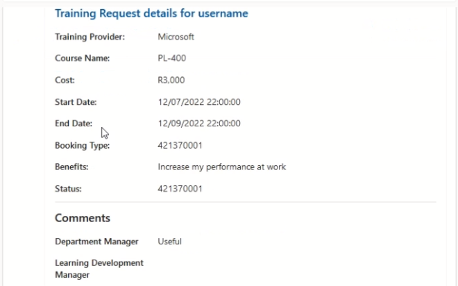Select the 'Learning Development Manager' label

coord(99,269)
